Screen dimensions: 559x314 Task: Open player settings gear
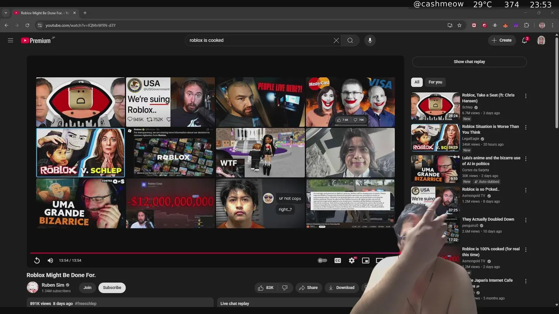(352, 260)
